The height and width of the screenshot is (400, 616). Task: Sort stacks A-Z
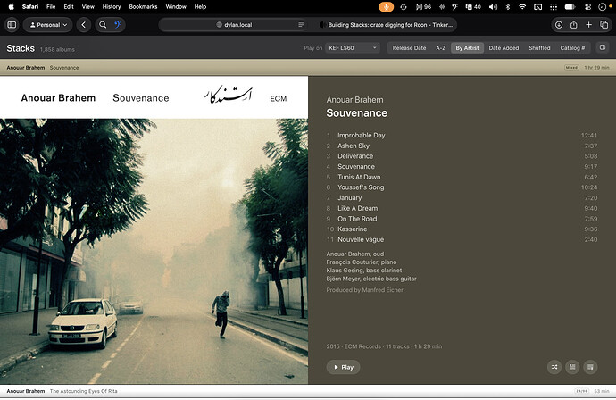[441, 48]
